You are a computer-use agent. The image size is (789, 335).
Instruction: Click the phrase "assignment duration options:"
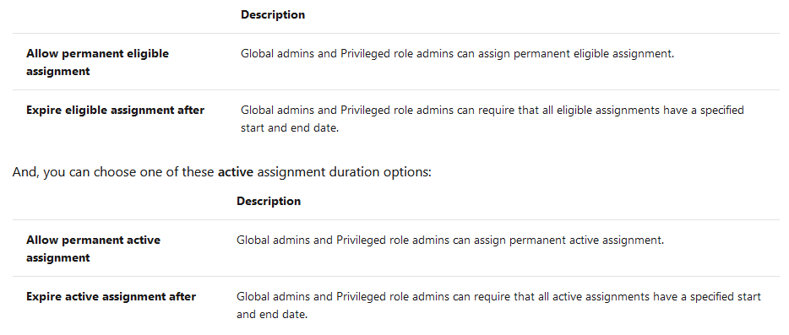[x=344, y=172]
